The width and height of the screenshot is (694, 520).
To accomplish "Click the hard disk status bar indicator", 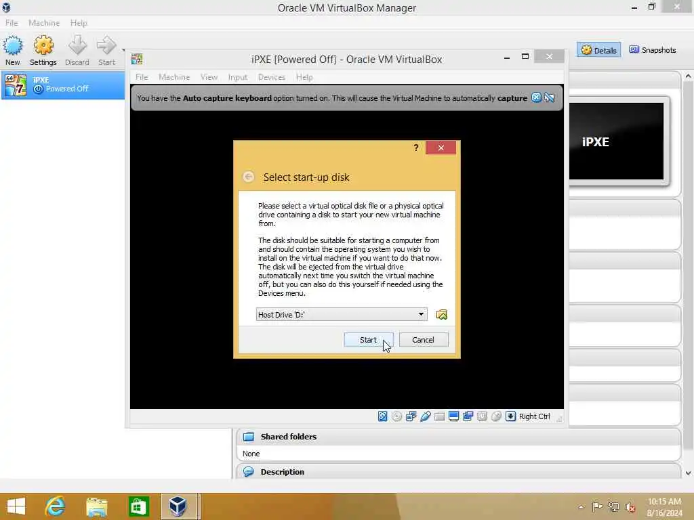I will click(382, 416).
